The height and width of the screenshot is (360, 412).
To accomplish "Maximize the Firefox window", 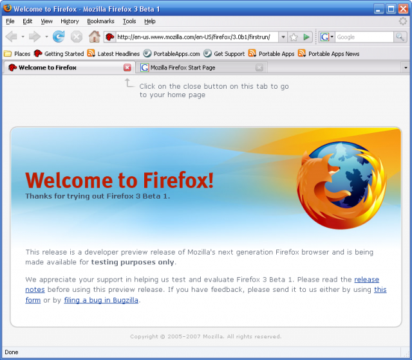I will coord(391,9).
